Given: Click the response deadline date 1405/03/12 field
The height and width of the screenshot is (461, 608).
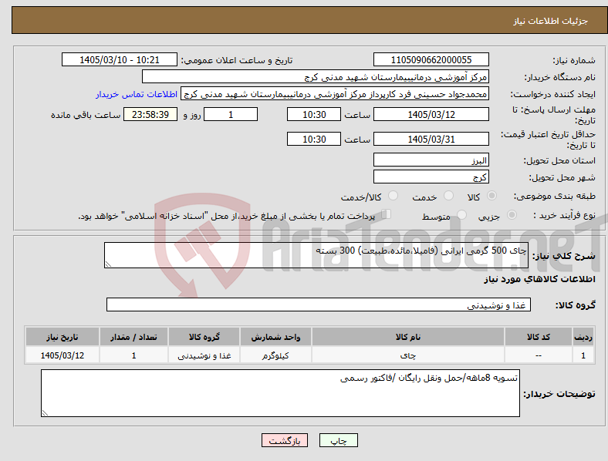Looking at the screenshot, I should click(x=431, y=114).
